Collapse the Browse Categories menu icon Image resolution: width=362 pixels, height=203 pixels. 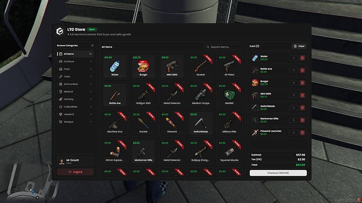[92, 46]
